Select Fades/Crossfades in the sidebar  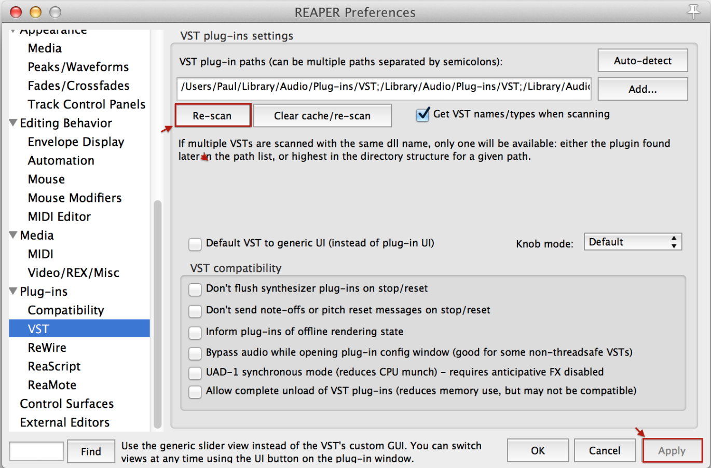tap(79, 86)
